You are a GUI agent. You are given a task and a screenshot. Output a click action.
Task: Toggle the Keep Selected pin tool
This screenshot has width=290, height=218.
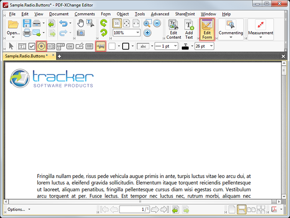[x=101, y=46]
